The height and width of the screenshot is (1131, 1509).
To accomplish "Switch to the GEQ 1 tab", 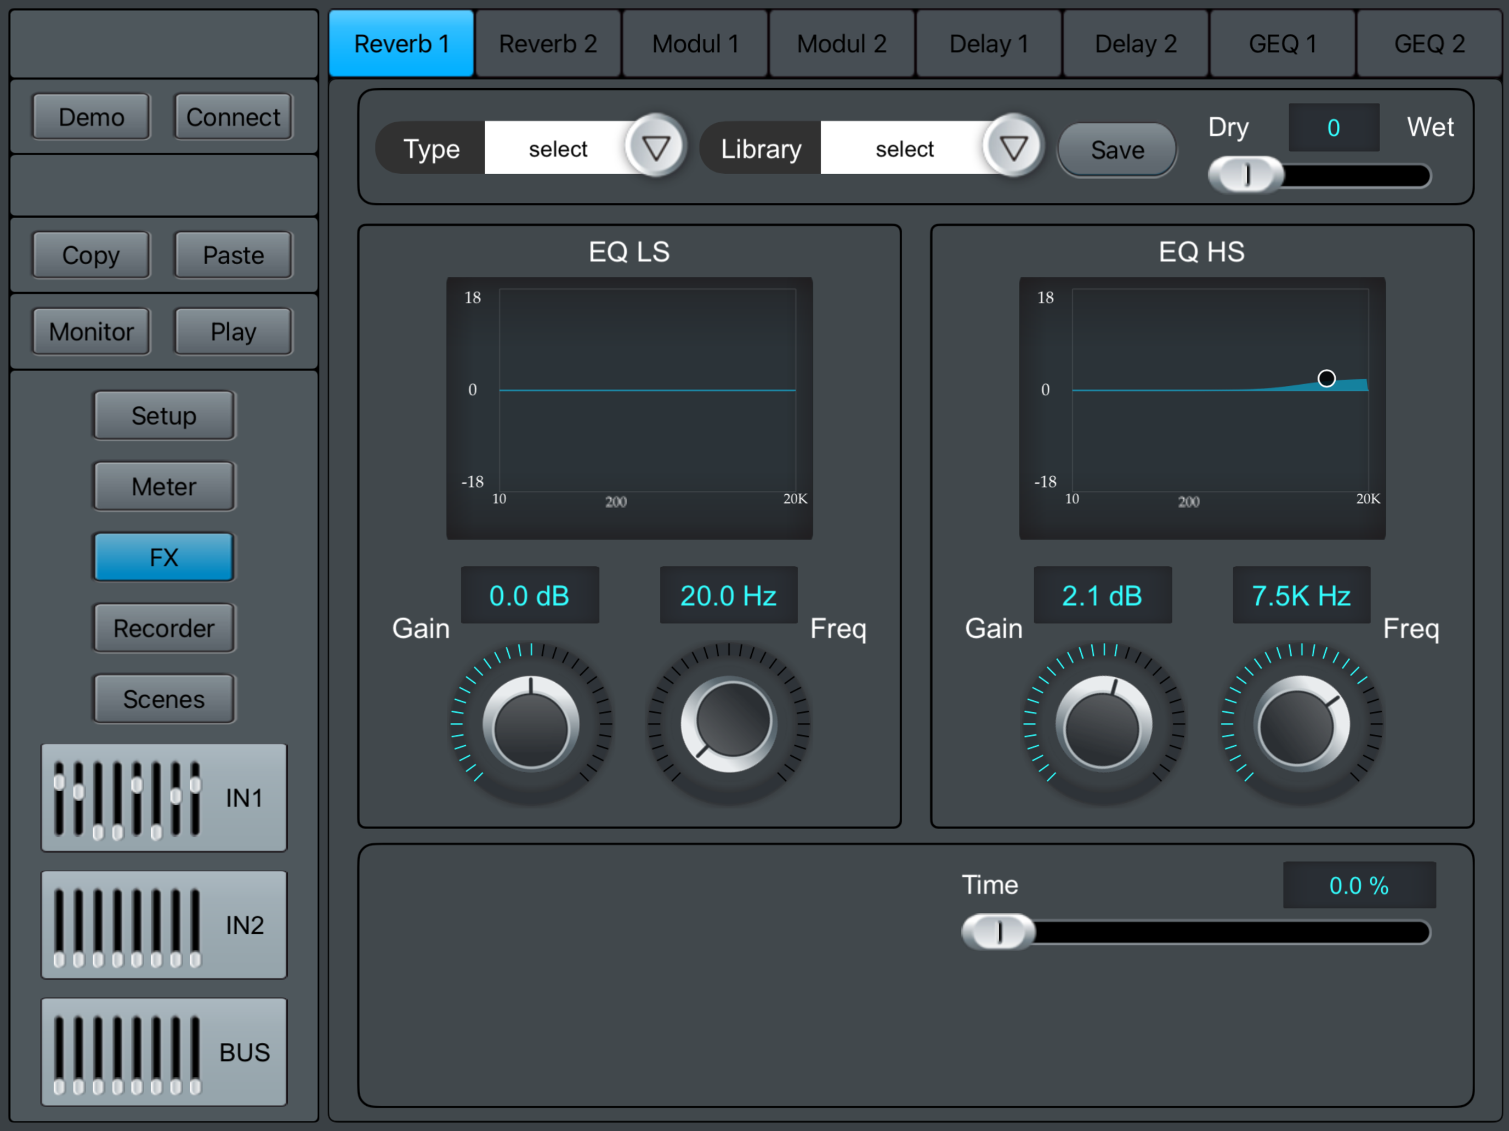I will coord(1283,44).
